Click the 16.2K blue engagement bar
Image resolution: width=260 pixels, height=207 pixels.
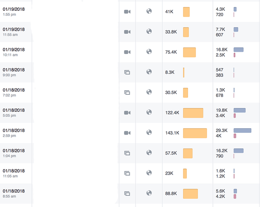click(x=239, y=151)
